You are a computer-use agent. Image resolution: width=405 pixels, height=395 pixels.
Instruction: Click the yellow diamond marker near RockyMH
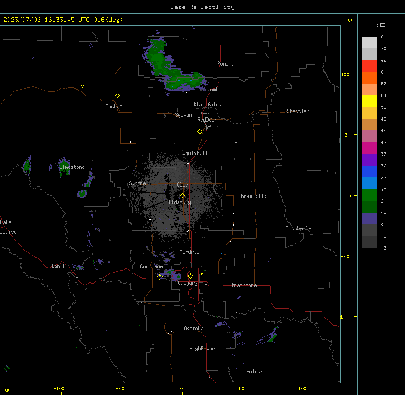coord(117,96)
